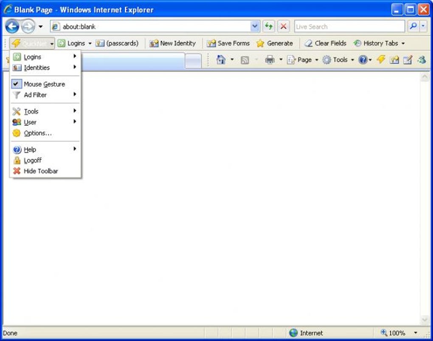Image resolution: width=433 pixels, height=341 pixels.
Task: Open the User submenu
Action: pos(45,122)
